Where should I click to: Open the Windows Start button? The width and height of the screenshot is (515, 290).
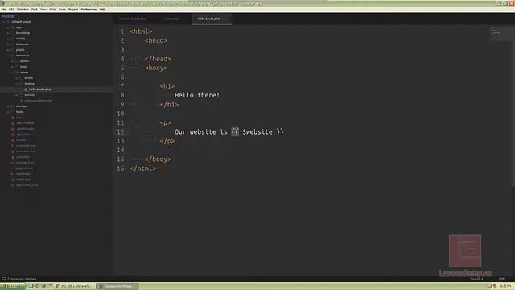point(13,287)
